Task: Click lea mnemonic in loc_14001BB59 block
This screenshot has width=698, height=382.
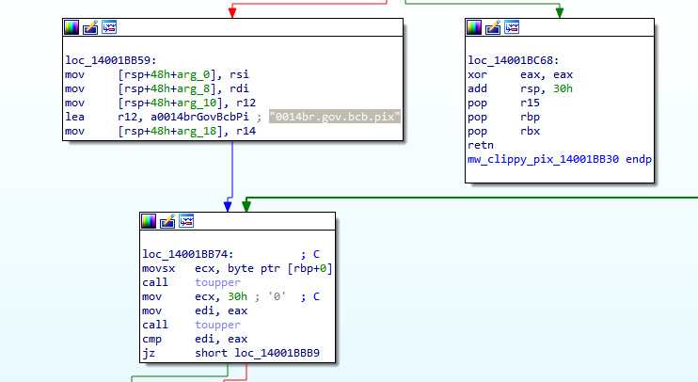Action: (x=75, y=117)
